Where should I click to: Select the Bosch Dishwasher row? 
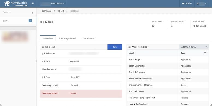pos(168,66)
